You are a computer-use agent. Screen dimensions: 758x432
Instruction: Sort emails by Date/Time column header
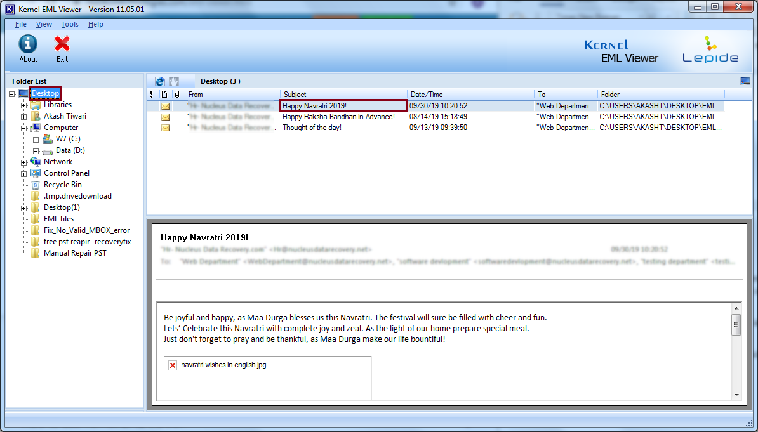(471, 95)
